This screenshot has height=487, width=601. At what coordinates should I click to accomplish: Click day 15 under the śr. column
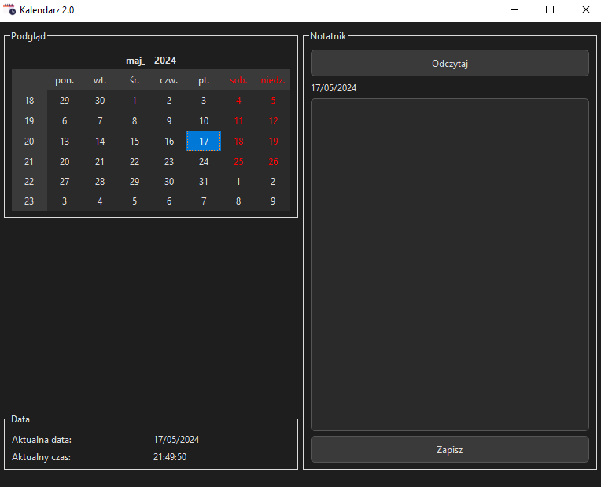coord(135,142)
